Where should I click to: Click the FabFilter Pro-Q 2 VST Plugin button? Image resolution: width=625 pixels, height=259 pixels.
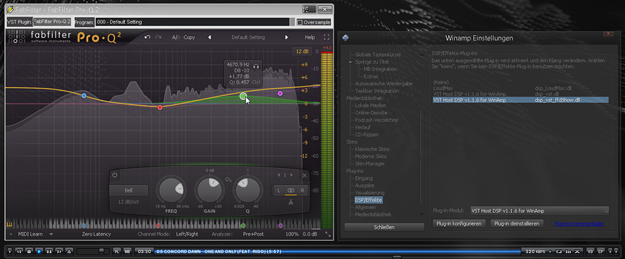52,22
